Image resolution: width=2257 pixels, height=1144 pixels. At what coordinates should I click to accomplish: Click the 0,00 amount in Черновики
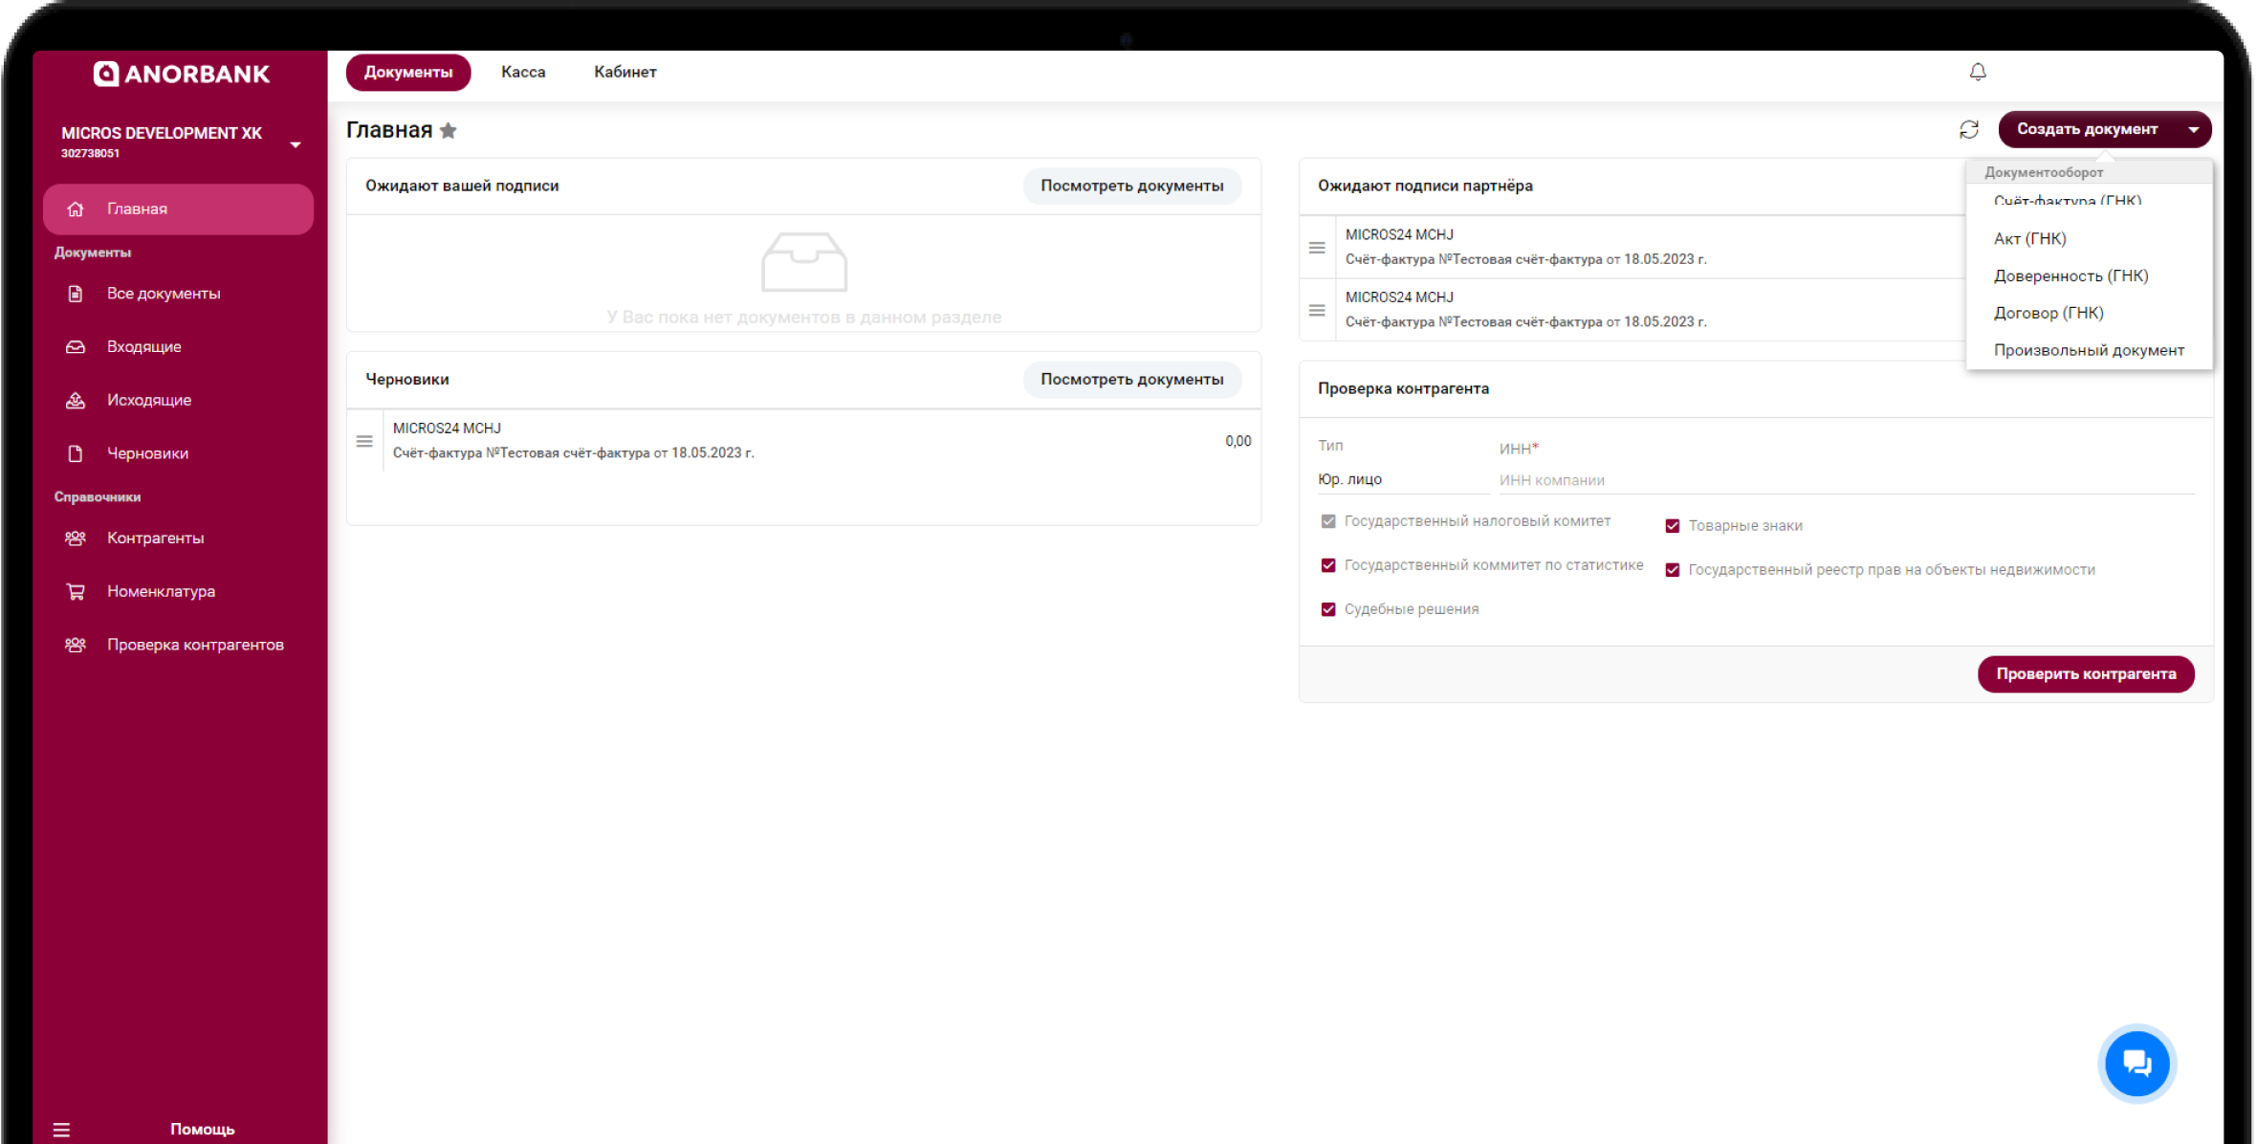coord(1238,441)
